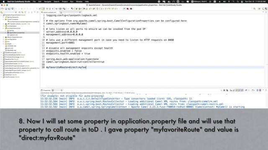
Task: Open the Project menu
Action: click(x=65, y=2)
